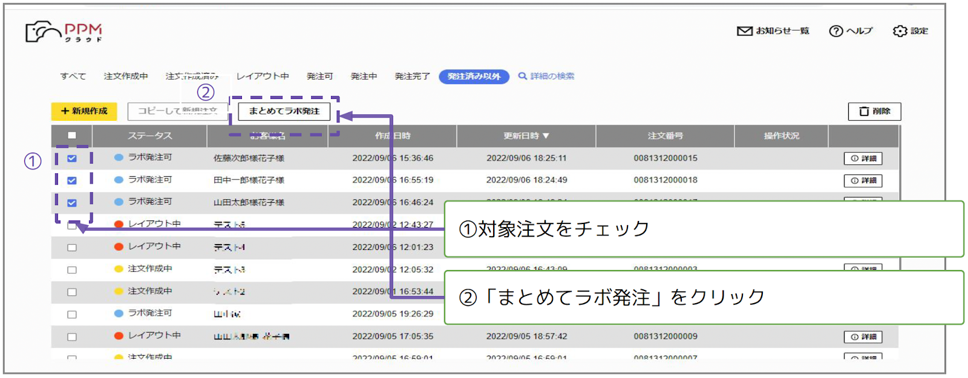Open お知らせ一覧 envelope icon
Viewport: 968px width, 378px height.
tap(744, 31)
